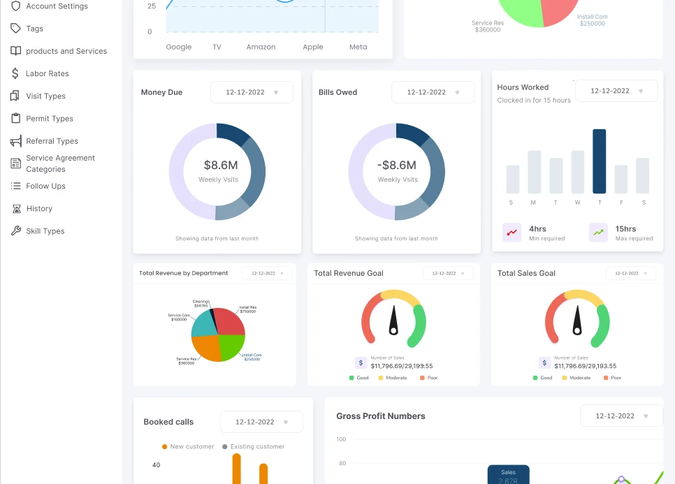Open Labor Rates page
Screen dimensions: 675x484
point(48,73)
